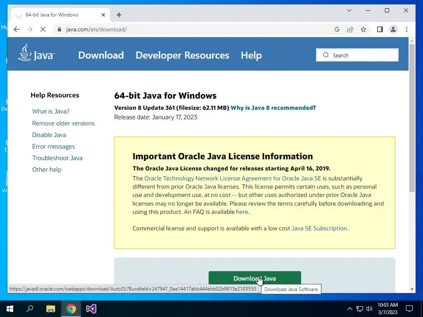Viewport: 423px width, 317px height.
Task: Open notification center icon
Action: [409, 309]
